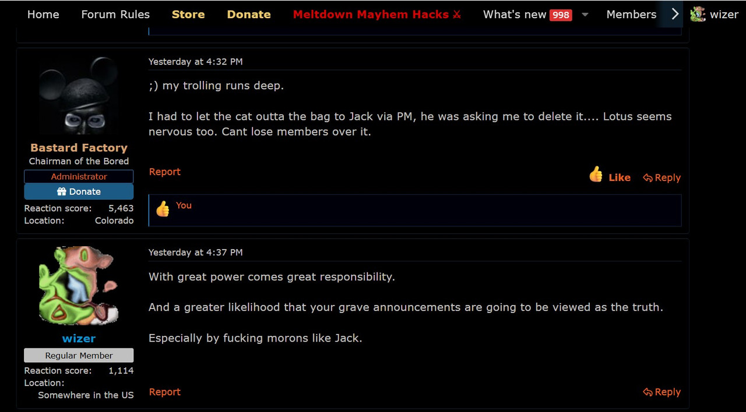
Task: Open wizer account menu in header
Action: pos(715,15)
